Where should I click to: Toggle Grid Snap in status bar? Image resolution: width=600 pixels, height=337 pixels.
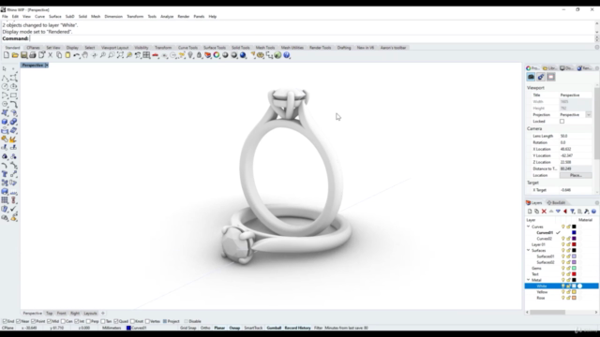pos(187,328)
